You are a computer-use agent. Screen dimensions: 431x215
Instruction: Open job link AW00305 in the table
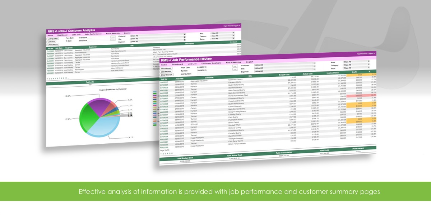(164, 96)
